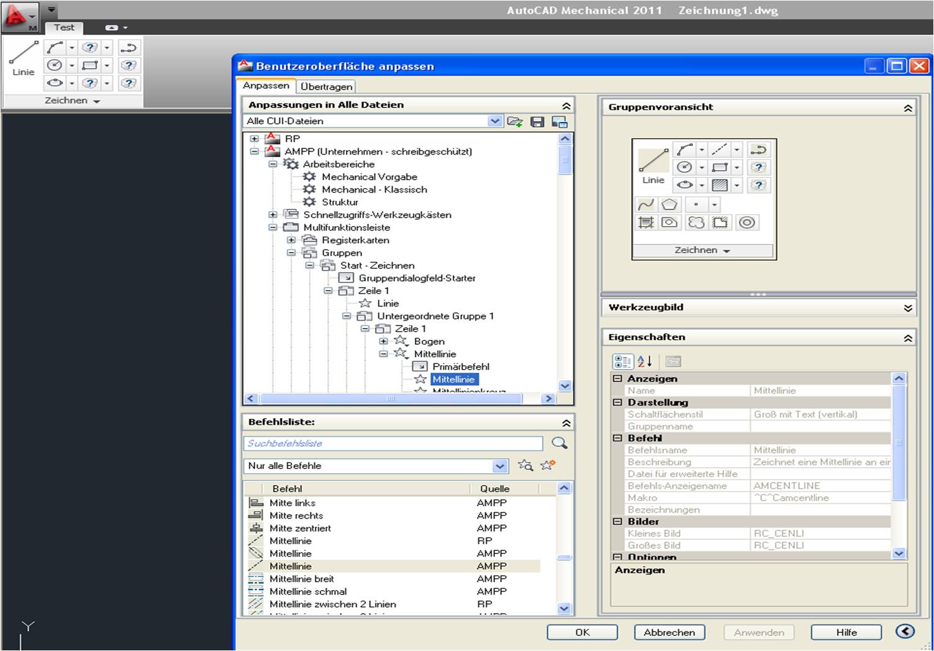The height and width of the screenshot is (651, 934).
Task: Toggle categorized view in Eigenschaften toolbar
Action: [622, 362]
